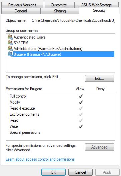The image size is (121, 176).
Task: Open the ASUS WebStorage tab
Action: coord(97,5)
